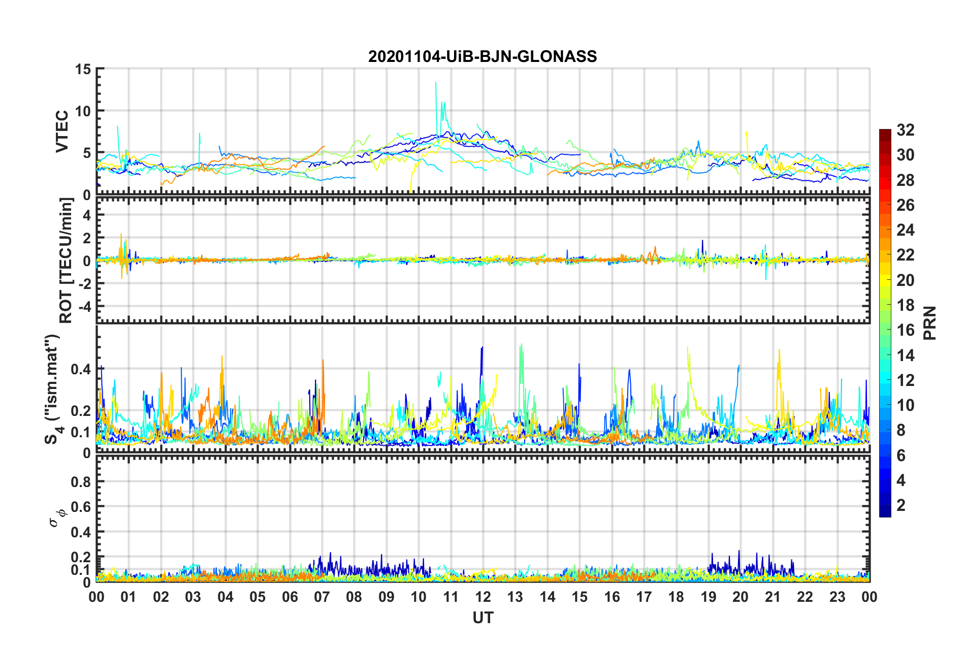966x646 pixels.
Task: Click the PRN colorbar label
Action: coord(930,323)
